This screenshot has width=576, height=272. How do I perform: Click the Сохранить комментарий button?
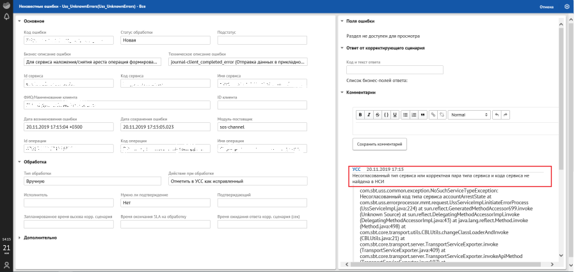click(x=380, y=144)
